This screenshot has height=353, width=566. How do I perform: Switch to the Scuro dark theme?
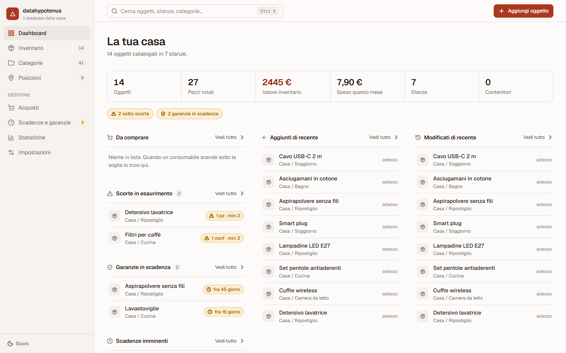click(18, 344)
